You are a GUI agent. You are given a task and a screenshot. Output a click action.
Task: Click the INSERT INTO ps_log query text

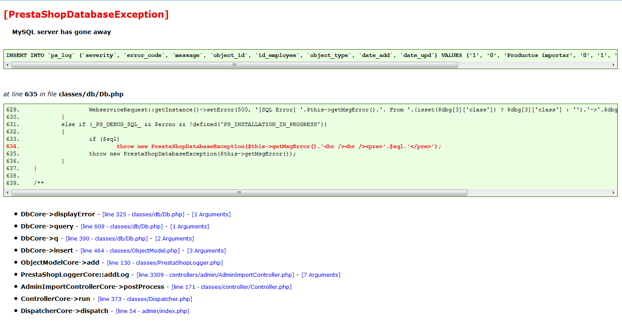[x=311, y=55]
